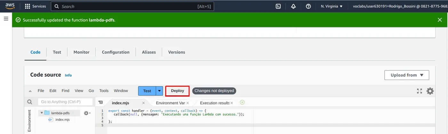This screenshot has height=134, width=448.
Task: Open the File menu
Action: tap(41, 91)
